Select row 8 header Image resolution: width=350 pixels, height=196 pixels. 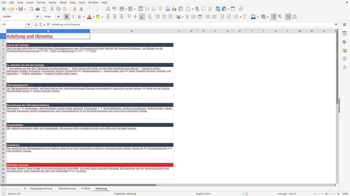tap(3, 65)
